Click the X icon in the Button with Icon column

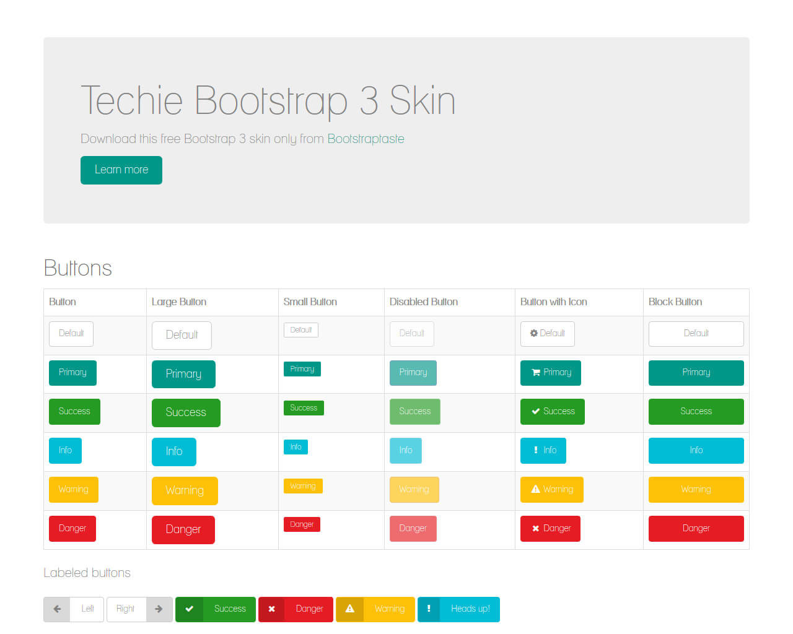click(x=536, y=528)
